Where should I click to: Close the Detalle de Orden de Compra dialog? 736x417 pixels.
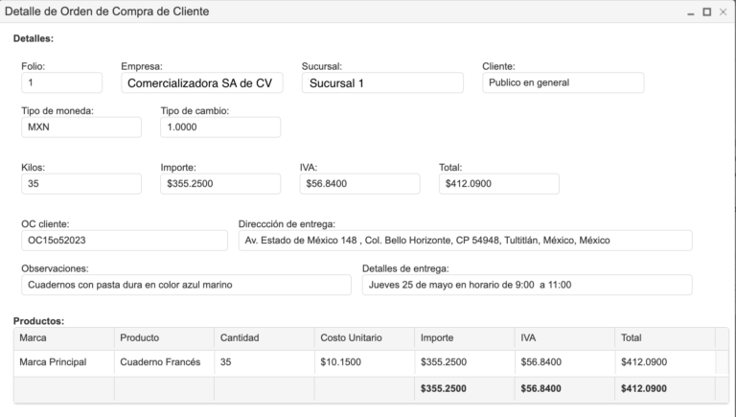point(723,12)
